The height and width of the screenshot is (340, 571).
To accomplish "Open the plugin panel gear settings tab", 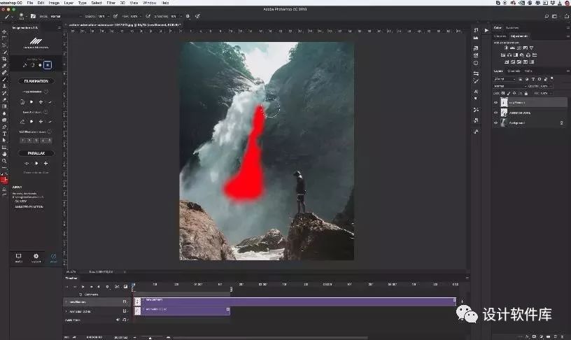I will coord(36,257).
